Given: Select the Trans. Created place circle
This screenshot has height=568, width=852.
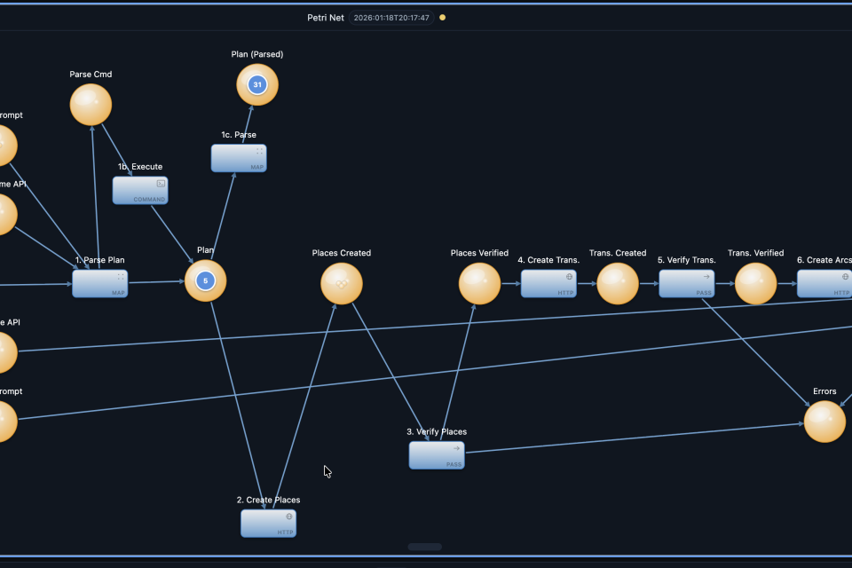Looking at the screenshot, I should coord(618,283).
